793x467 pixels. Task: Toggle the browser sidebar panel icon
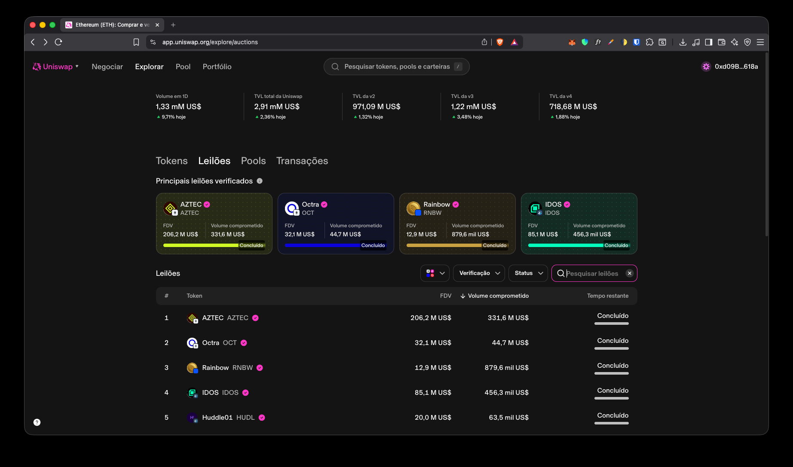tap(709, 42)
